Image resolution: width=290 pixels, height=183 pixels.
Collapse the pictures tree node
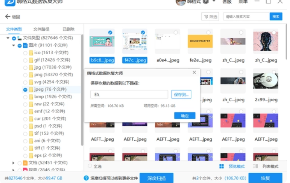tap(14, 45)
